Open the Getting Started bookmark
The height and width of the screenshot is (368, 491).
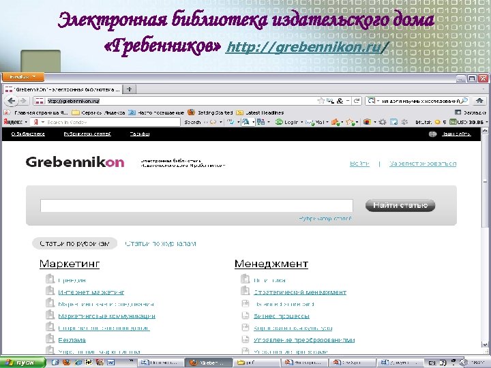coord(210,112)
